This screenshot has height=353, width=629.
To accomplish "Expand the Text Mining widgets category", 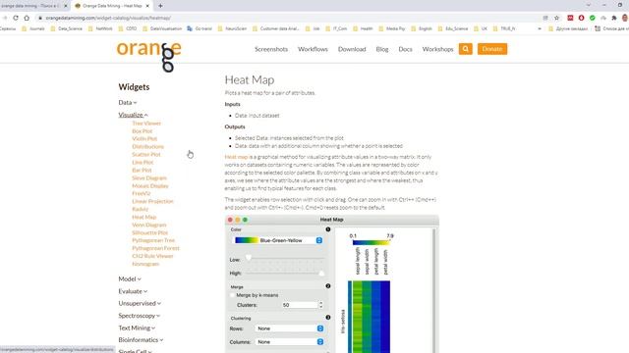I will [x=137, y=328].
